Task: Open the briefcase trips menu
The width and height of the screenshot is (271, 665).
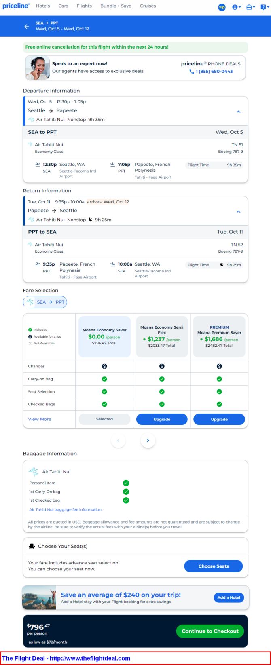Action: pos(250,7)
